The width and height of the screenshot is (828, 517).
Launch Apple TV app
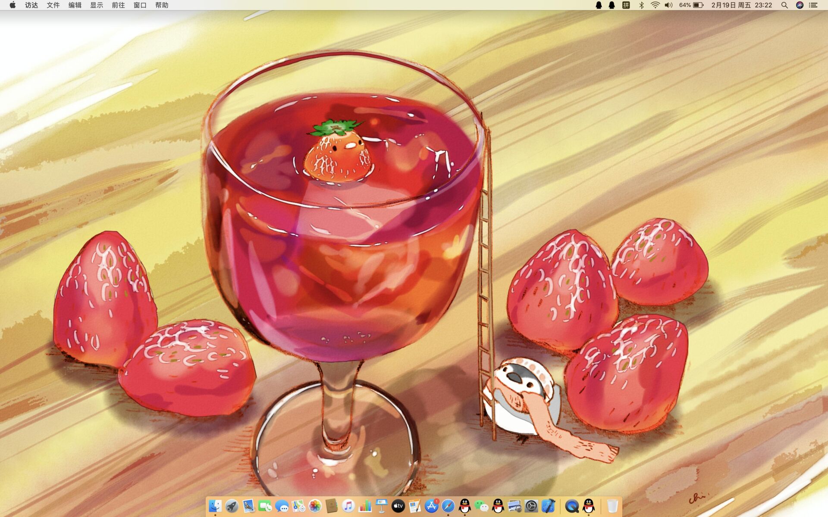(398, 506)
